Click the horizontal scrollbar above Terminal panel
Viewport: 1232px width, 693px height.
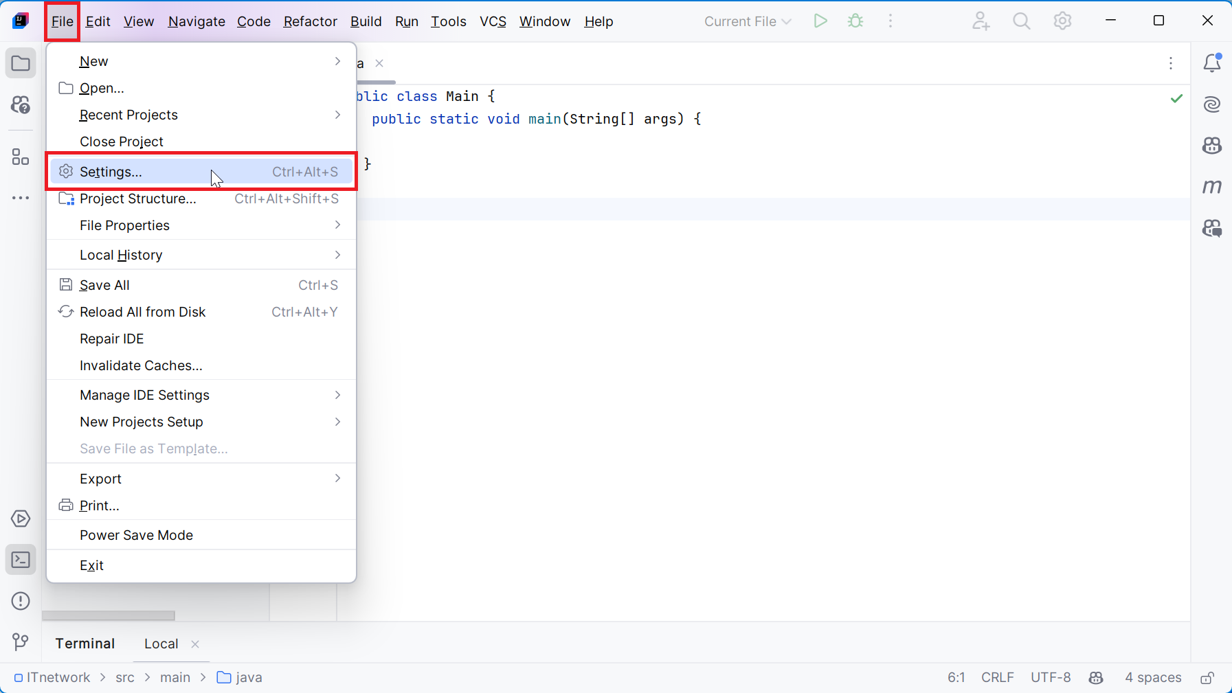click(x=109, y=615)
